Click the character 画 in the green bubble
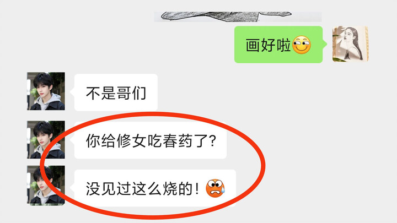 coord(253,46)
